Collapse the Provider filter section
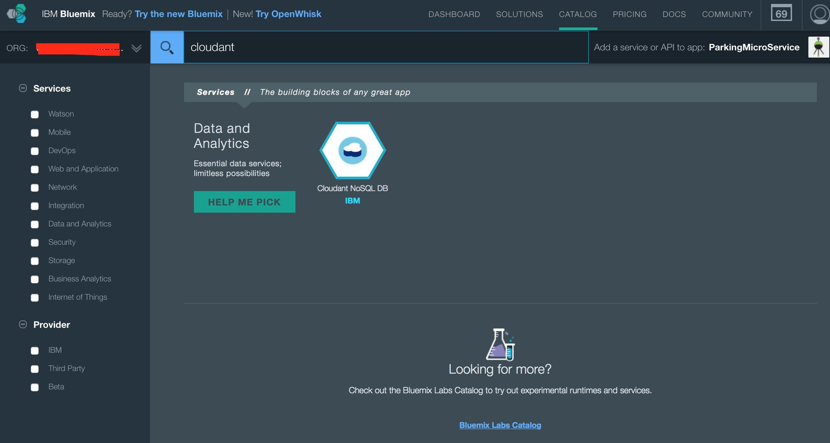830x443 pixels. click(x=23, y=324)
